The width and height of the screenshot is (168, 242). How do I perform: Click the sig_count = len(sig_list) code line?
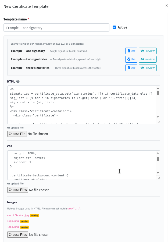(x=32, y=102)
